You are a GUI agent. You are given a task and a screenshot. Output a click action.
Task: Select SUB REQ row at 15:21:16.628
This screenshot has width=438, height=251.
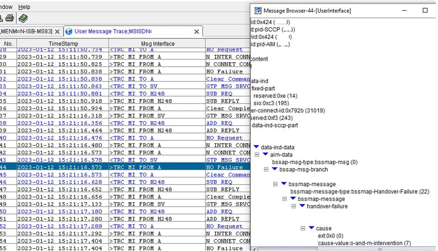pyautogui.click(x=125, y=182)
